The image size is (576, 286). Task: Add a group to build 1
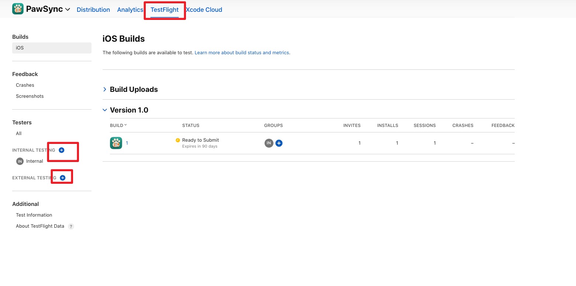pyautogui.click(x=279, y=143)
